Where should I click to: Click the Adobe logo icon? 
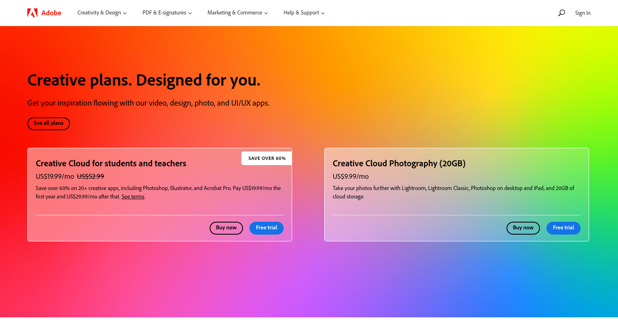click(32, 13)
